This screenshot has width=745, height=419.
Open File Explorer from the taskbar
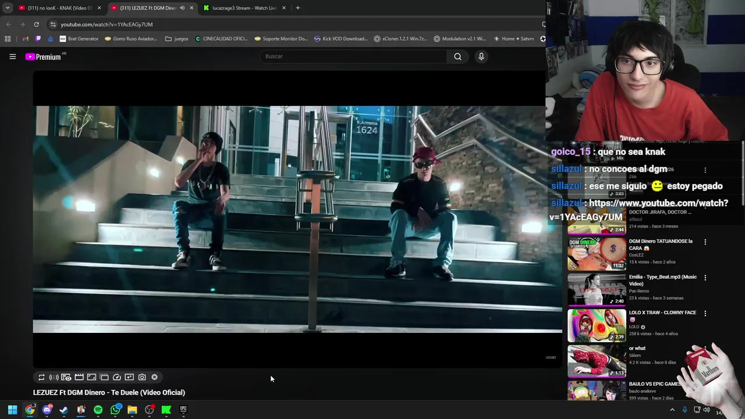pos(132,410)
